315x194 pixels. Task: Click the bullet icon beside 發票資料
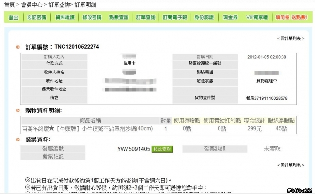(18, 139)
